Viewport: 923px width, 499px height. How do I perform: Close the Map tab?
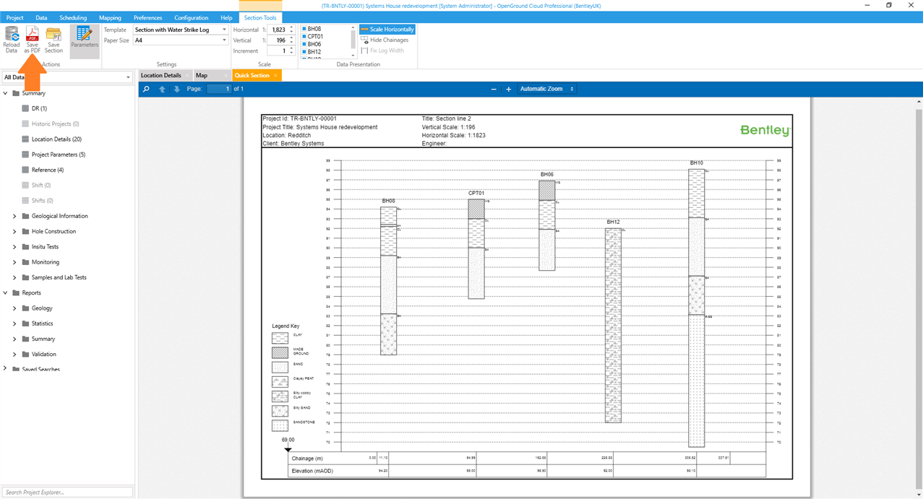(x=227, y=75)
